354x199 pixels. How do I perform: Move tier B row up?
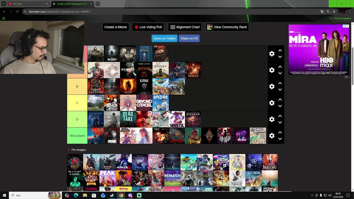(x=280, y=83)
